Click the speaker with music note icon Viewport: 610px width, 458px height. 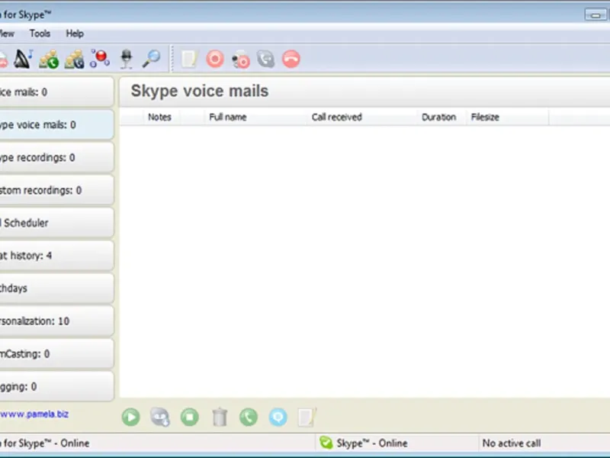point(24,60)
